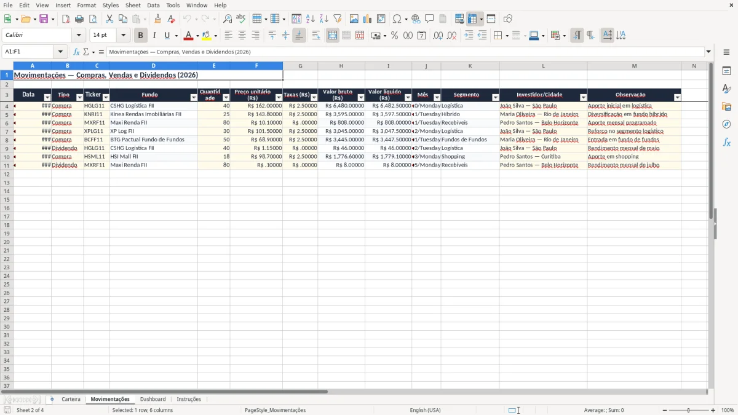Image resolution: width=738 pixels, height=415 pixels.
Task: Click the Function Wizard button
Action: [76, 52]
